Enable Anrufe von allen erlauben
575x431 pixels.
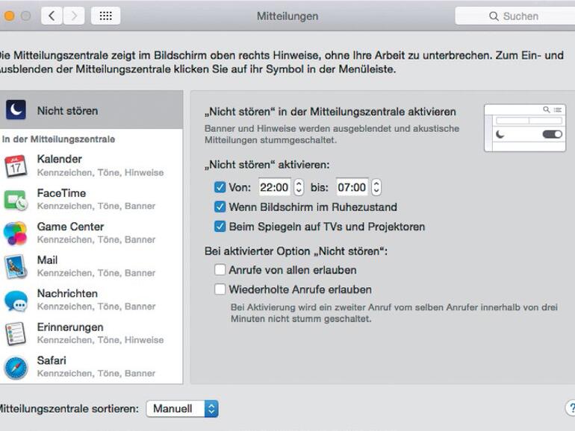[220, 270]
